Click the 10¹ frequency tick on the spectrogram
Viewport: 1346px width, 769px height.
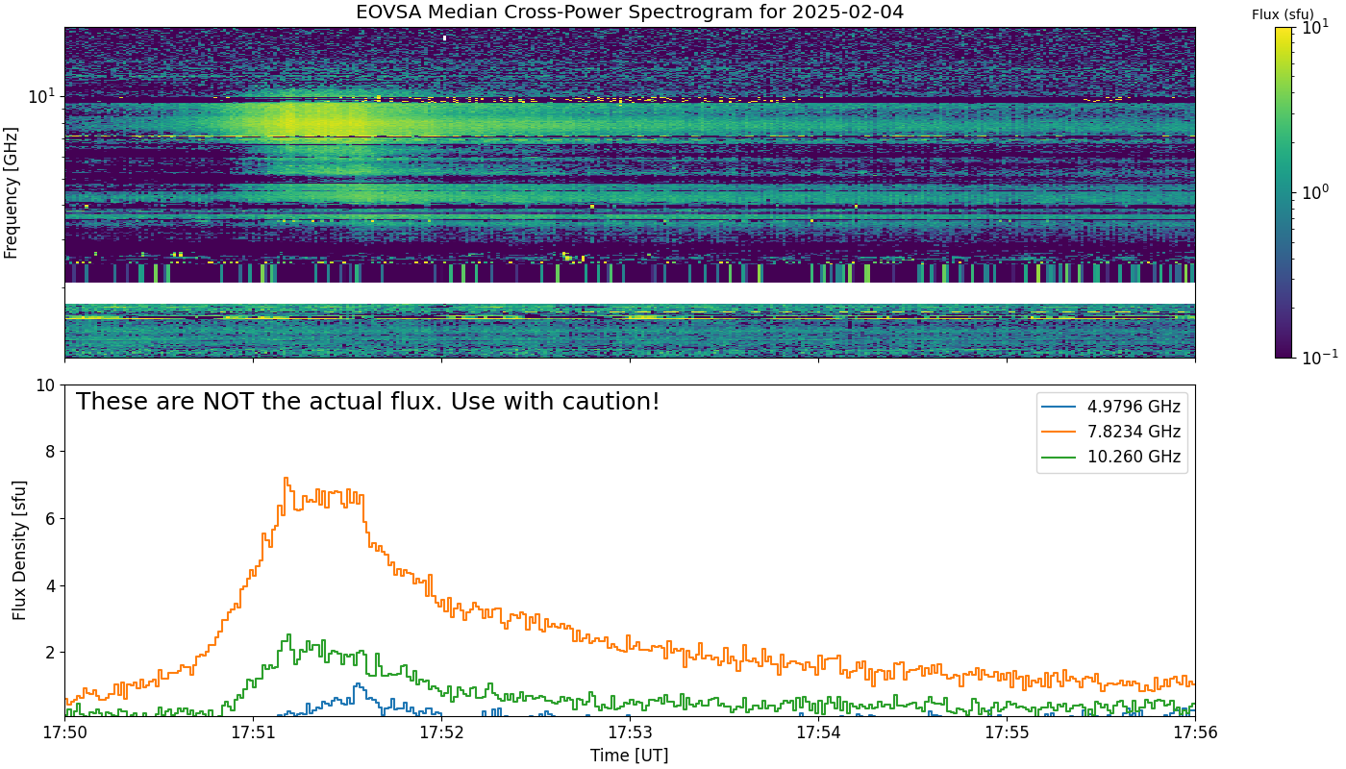point(42,95)
